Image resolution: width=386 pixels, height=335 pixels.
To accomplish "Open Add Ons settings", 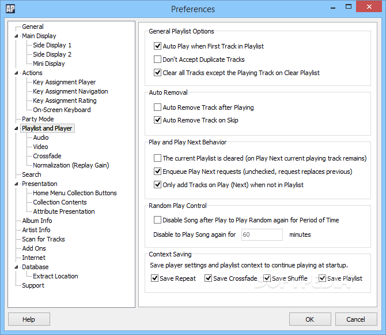I will [x=34, y=248].
